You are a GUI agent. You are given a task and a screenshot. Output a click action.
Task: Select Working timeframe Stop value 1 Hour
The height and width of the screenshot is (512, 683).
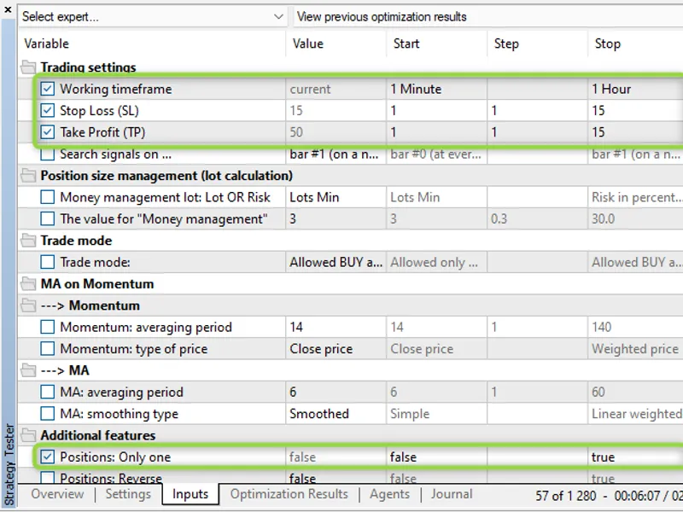pyautogui.click(x=635, y=89)
